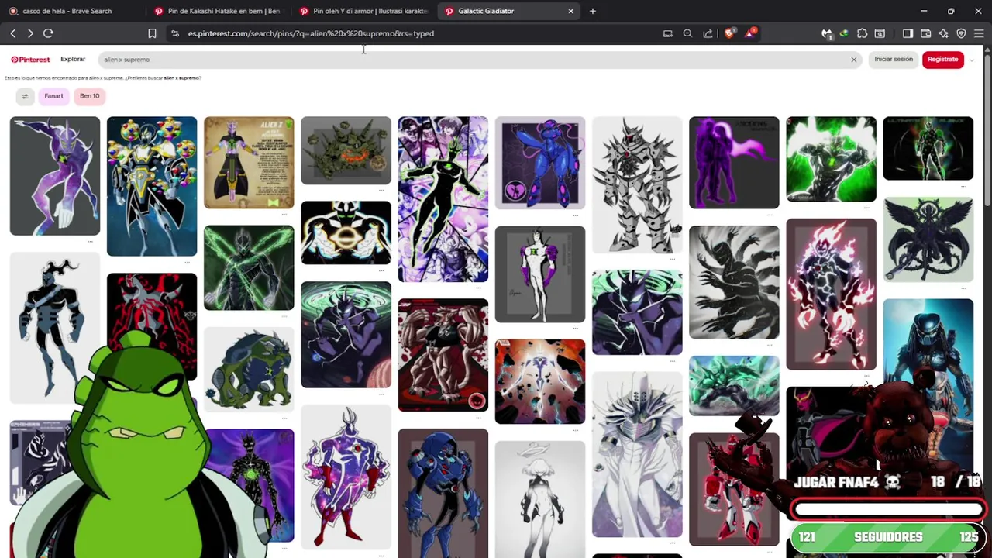Viewport: 992px width, 558px height.
Task: Open the purple Alien X running pin
Action: [x=55, y=176]
